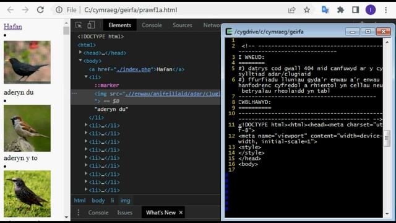Screen dimensions: 396x223
Task: Click the page scrollbar up arrow
Action: point(66,23)
